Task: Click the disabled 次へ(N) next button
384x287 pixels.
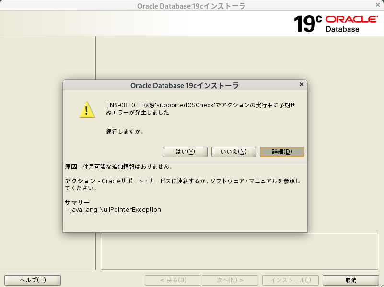Action: coord(230,280)
